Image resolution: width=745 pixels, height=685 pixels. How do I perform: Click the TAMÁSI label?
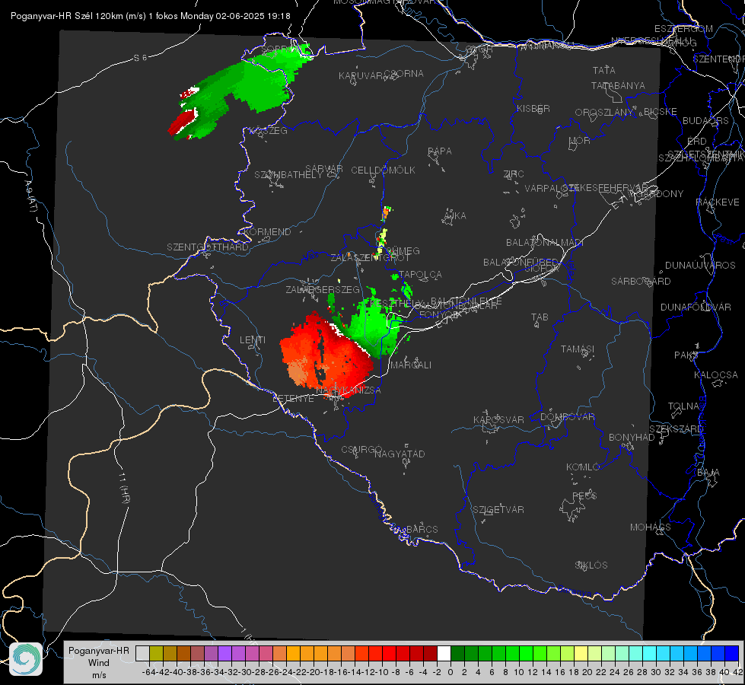578,349
